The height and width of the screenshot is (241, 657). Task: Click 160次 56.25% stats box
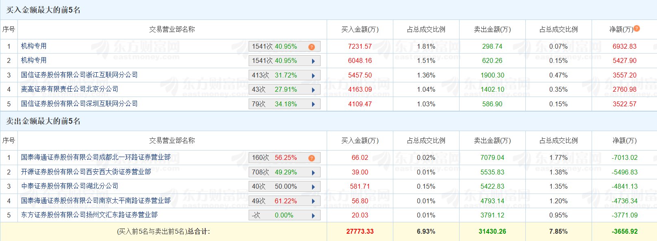point(284,157)
